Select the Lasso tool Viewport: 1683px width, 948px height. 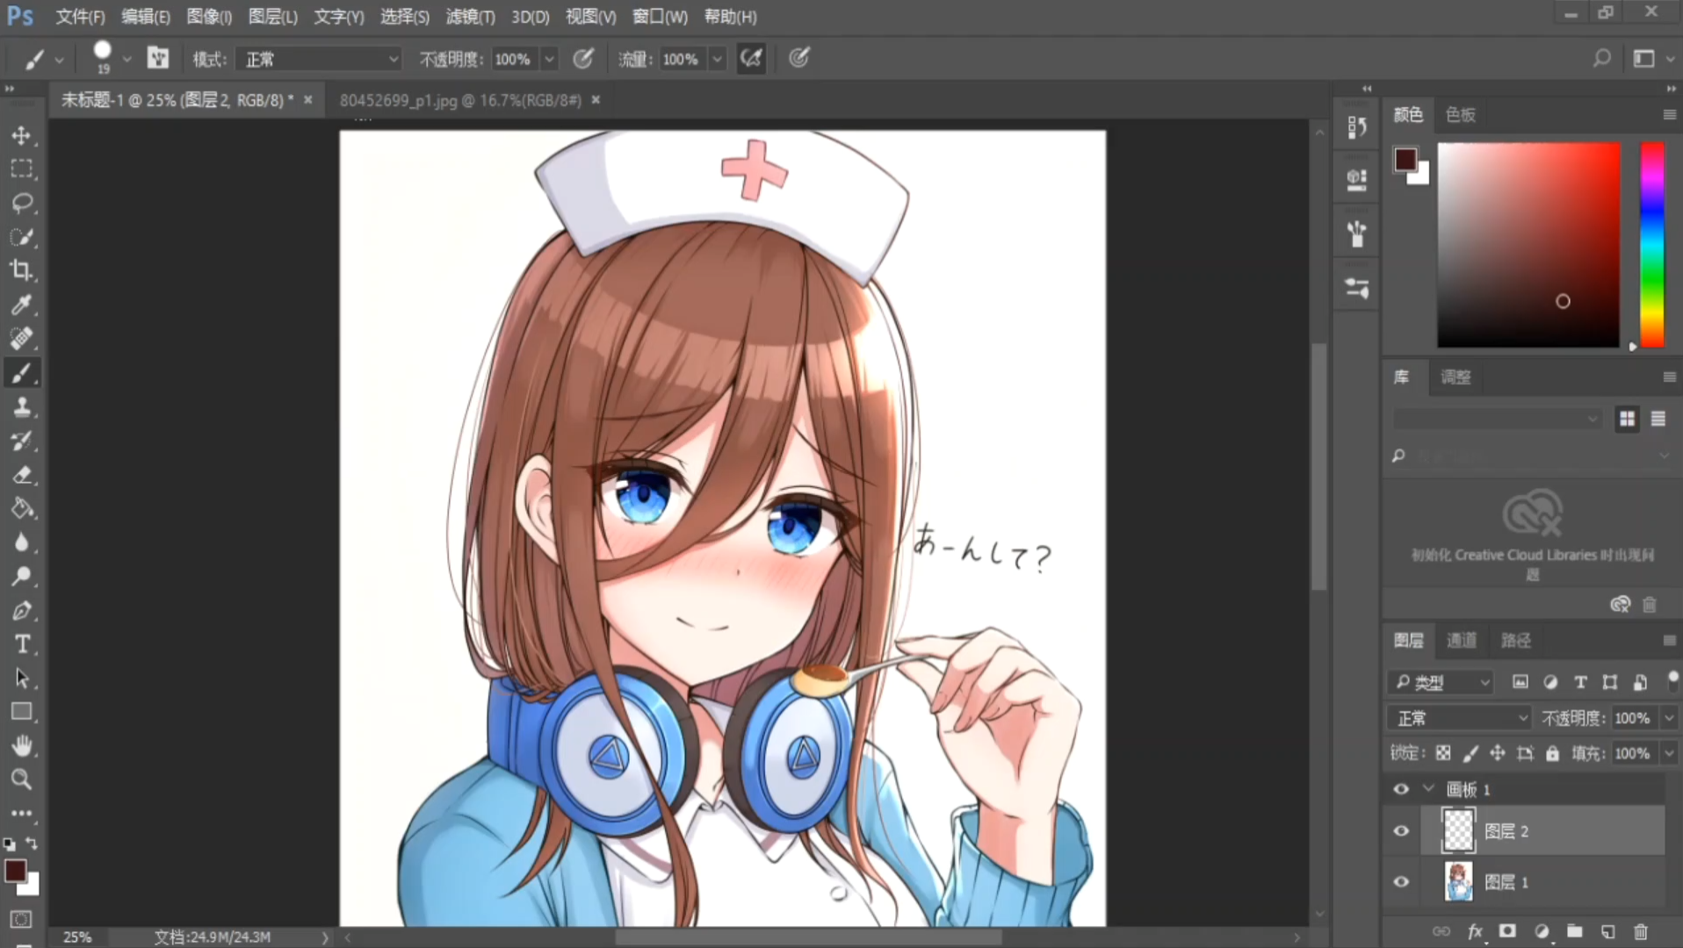[22, 204]
